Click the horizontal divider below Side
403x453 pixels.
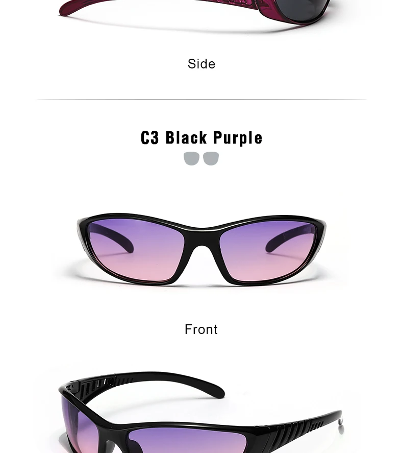click(202, 100)
